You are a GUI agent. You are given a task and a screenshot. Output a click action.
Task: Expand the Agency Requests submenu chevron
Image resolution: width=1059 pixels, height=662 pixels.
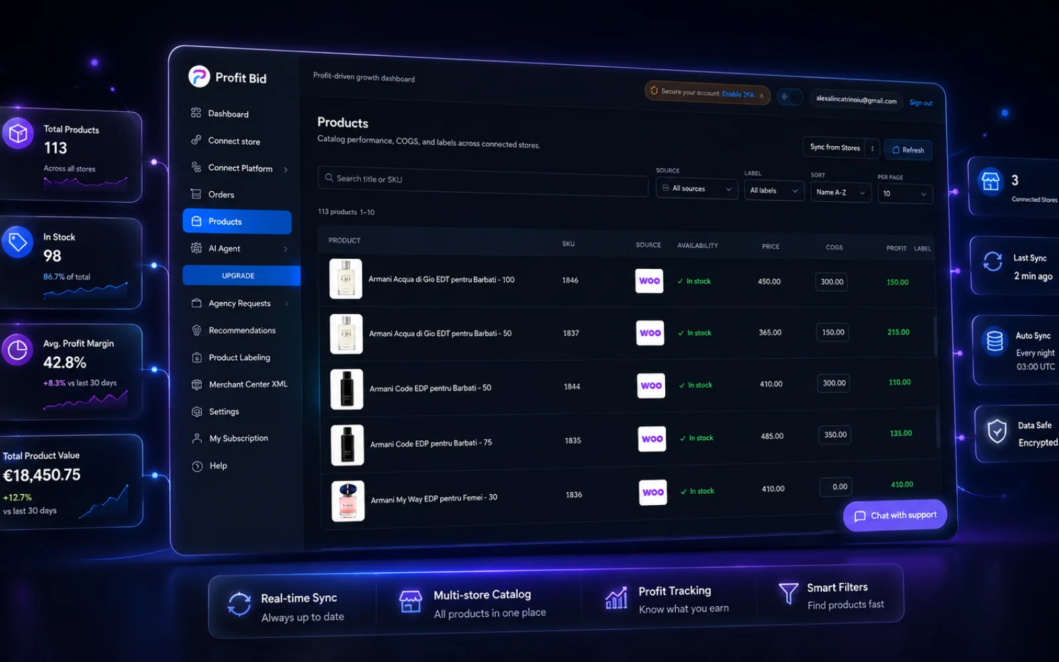point(287,304)
